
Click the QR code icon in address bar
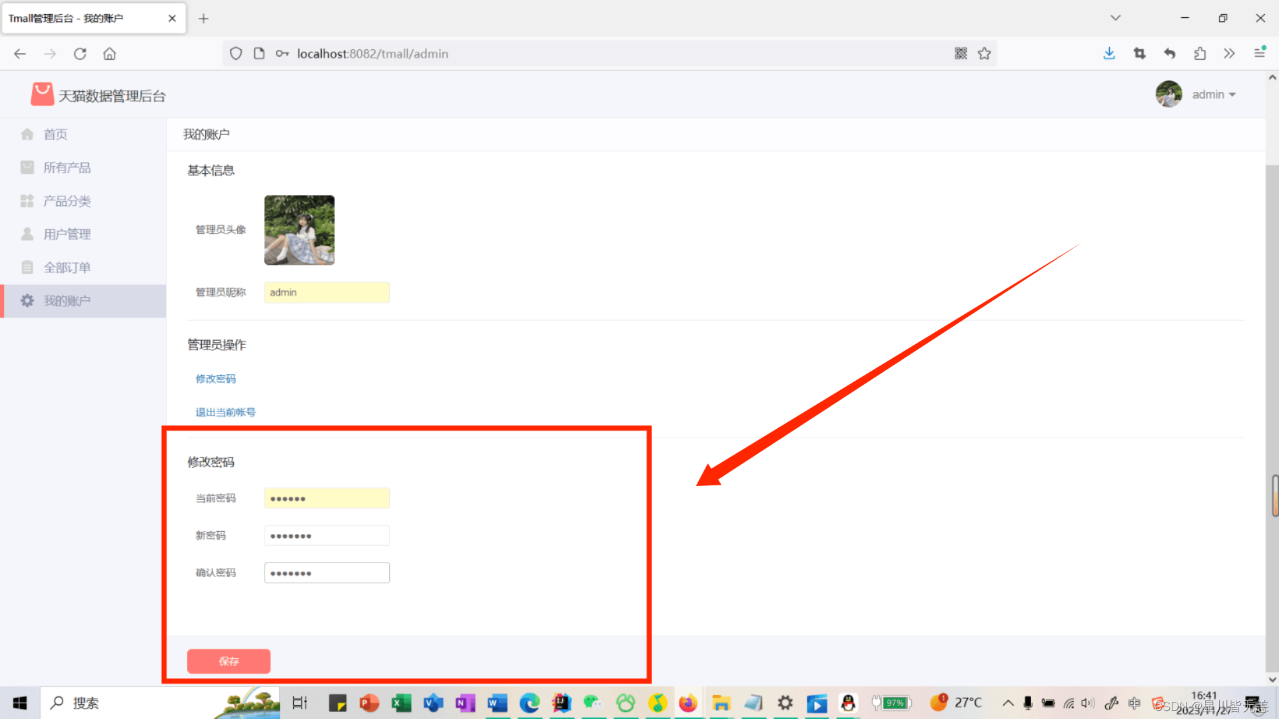coord(961,54)
